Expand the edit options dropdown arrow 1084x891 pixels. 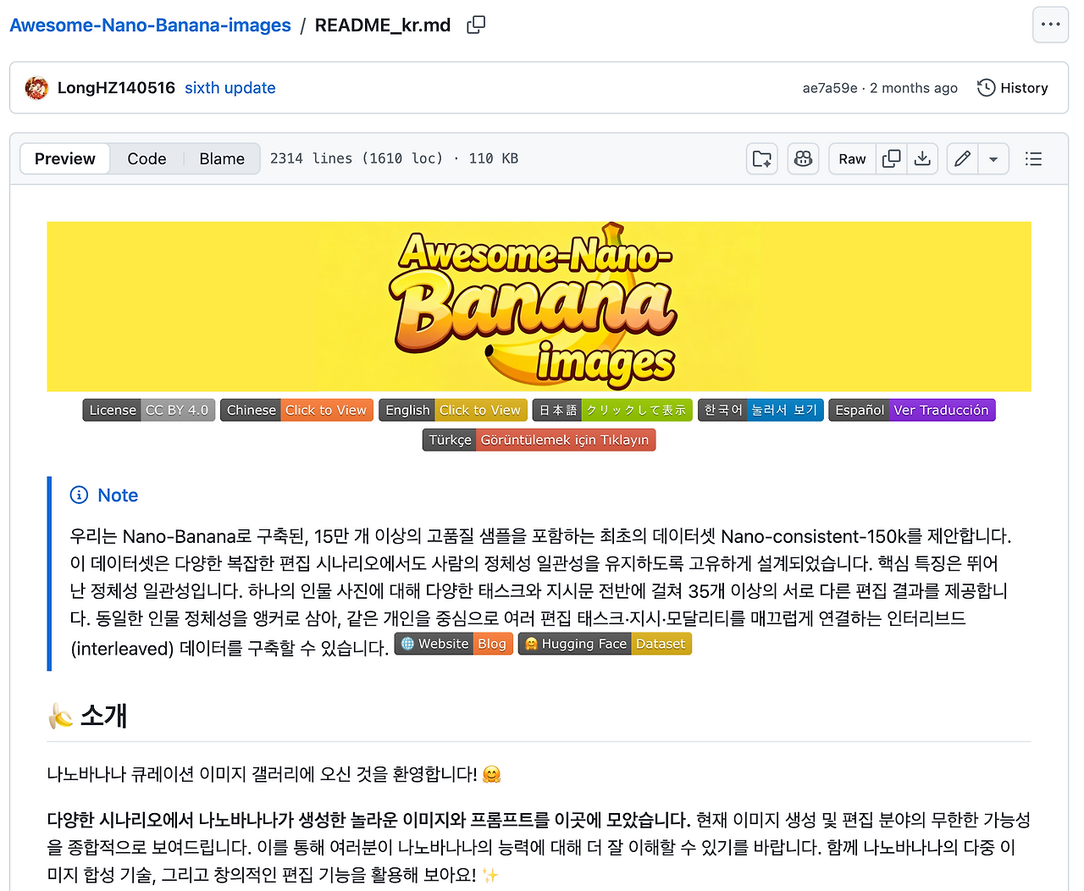(993, 159)
